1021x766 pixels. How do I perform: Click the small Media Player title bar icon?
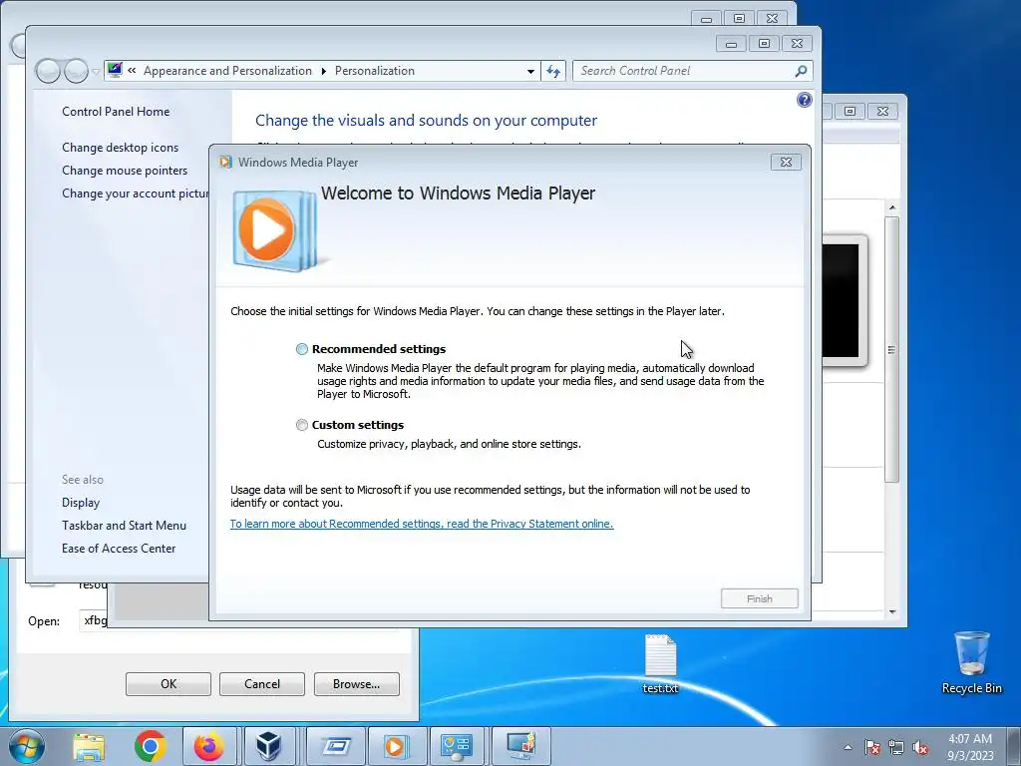226,163
